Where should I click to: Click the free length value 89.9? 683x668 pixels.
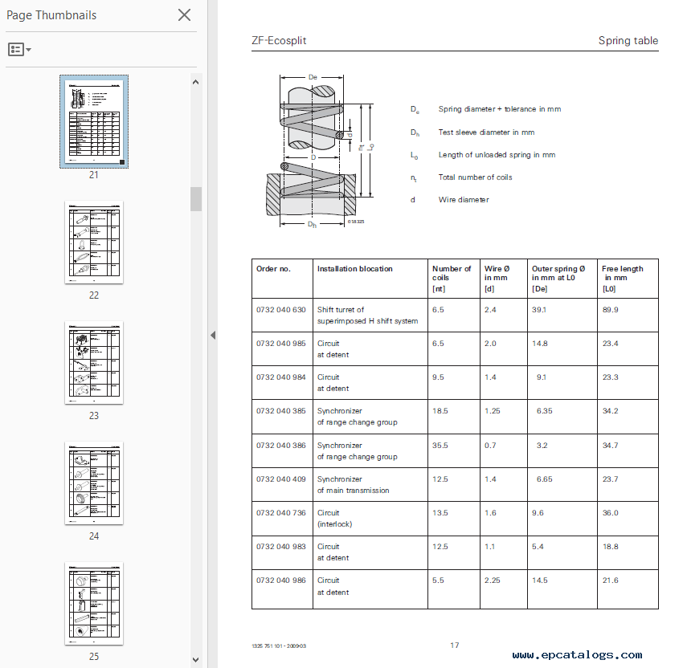pos(610,310)
